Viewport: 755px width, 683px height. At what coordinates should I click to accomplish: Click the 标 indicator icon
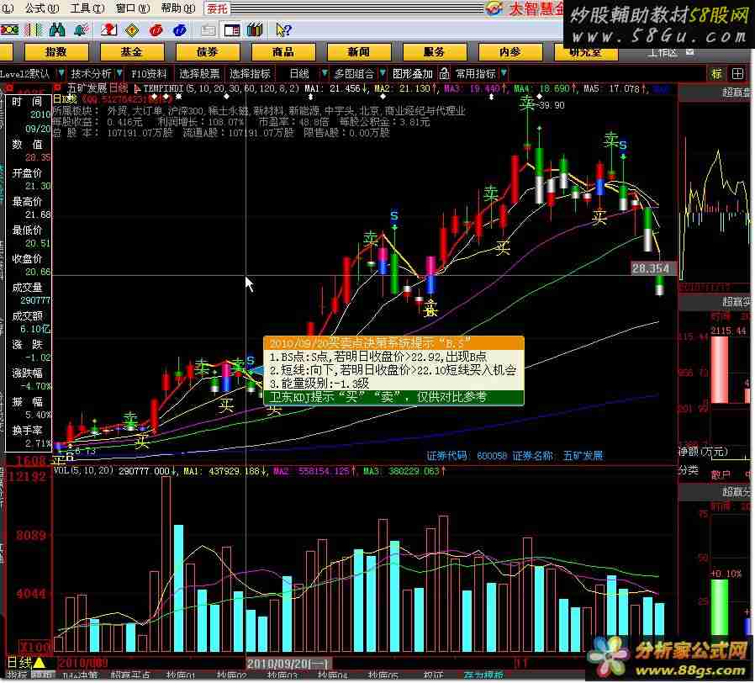pyautogui.click(x=716, y=74)
